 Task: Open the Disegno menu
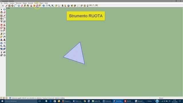[x=25, y=3]
